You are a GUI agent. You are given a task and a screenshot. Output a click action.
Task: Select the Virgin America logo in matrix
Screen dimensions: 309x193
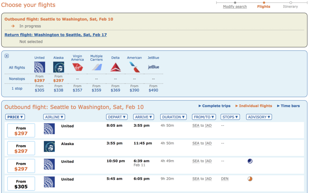(x=78, y=67)
